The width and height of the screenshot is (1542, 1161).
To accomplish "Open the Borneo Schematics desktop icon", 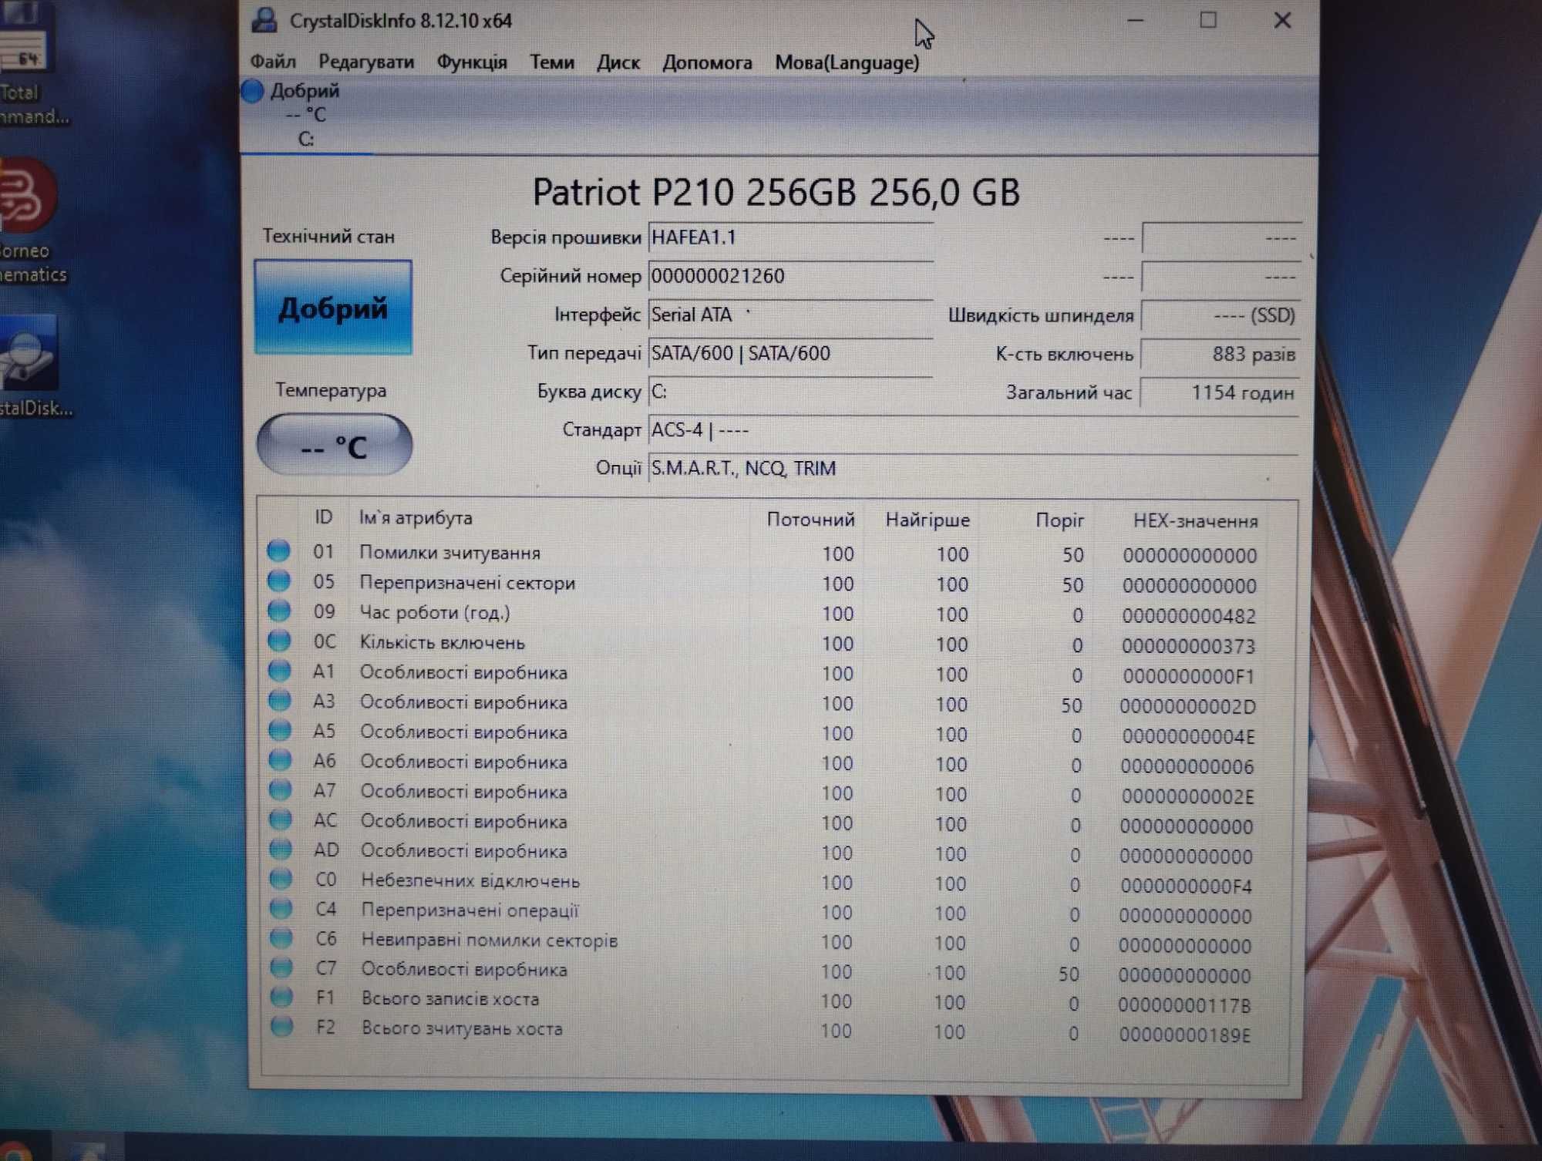I will coord(31,221).
